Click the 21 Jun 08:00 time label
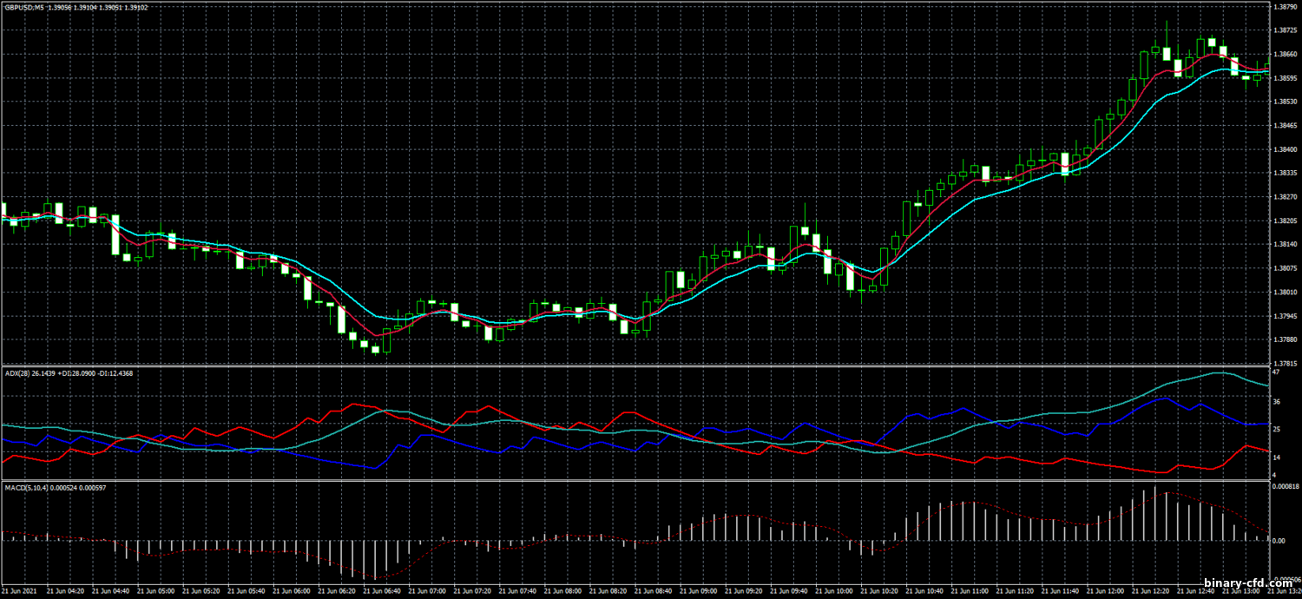 coord(562,589)
